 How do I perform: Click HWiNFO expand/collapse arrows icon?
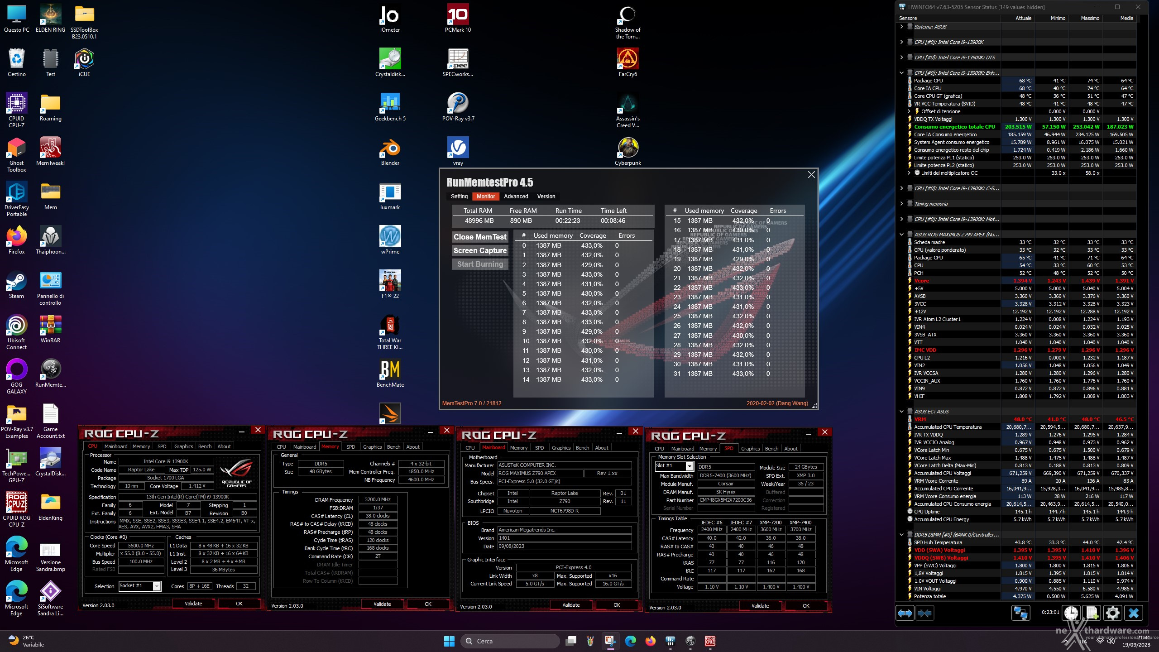point(905,613)
